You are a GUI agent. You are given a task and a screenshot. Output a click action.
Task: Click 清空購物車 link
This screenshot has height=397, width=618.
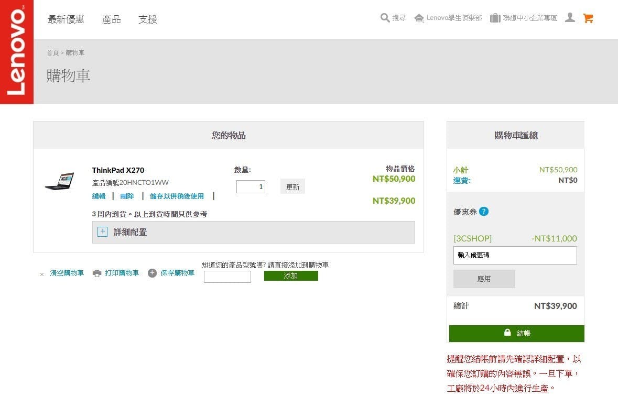(67, 273)
